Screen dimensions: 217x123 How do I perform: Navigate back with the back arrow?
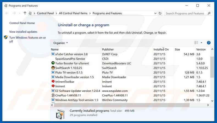click(x=7, y=13)
